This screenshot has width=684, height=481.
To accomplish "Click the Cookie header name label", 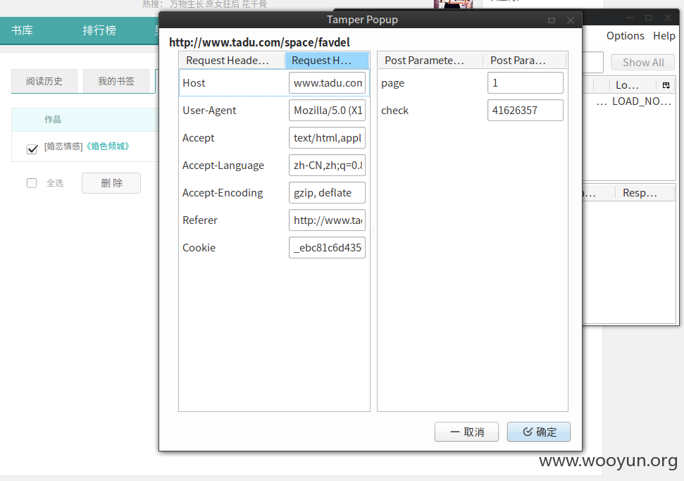I will click(x=199, y=248).
